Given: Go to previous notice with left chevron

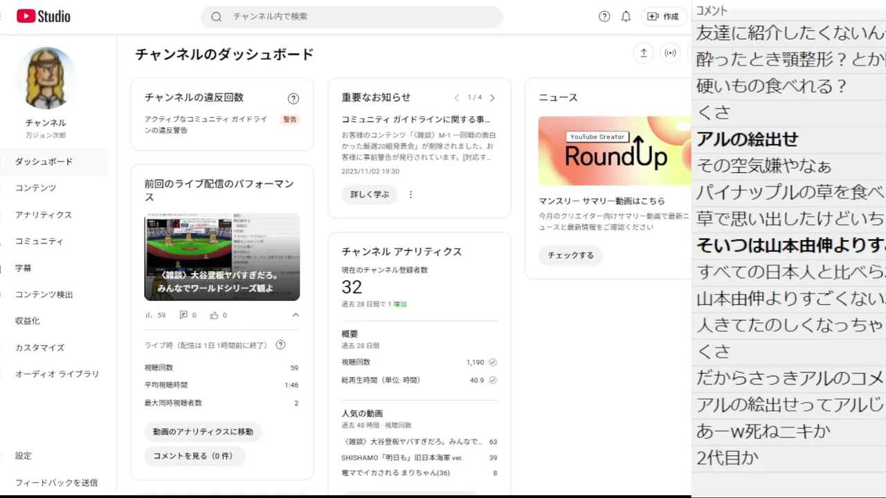Looking at the screenshot, I should pyautogui.click(x=457, y=98).
